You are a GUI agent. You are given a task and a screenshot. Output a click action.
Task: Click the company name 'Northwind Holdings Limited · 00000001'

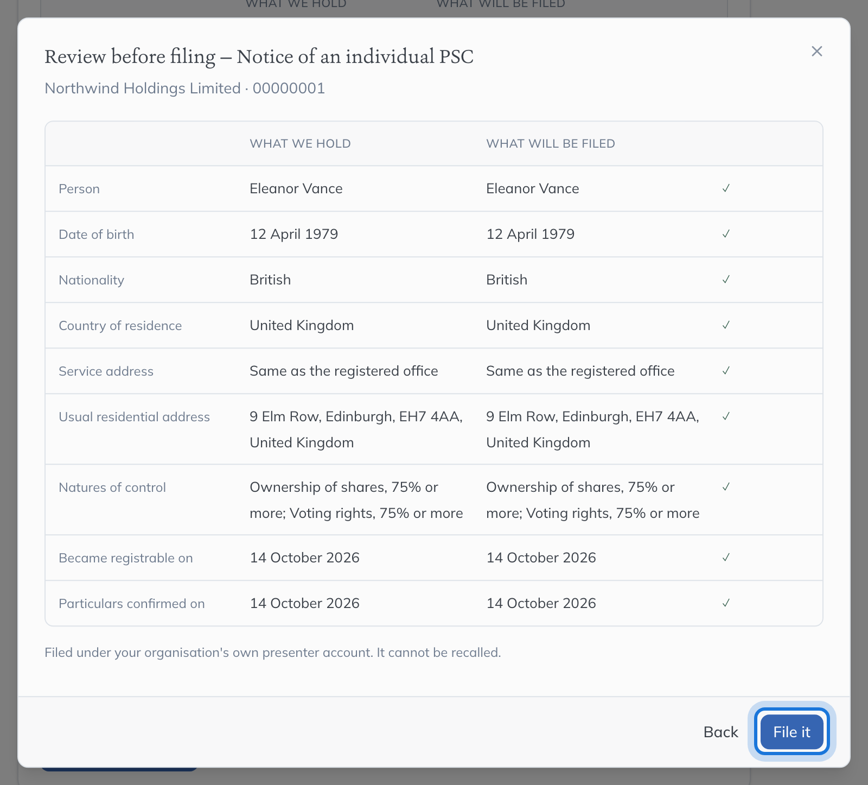pos(184,88)
